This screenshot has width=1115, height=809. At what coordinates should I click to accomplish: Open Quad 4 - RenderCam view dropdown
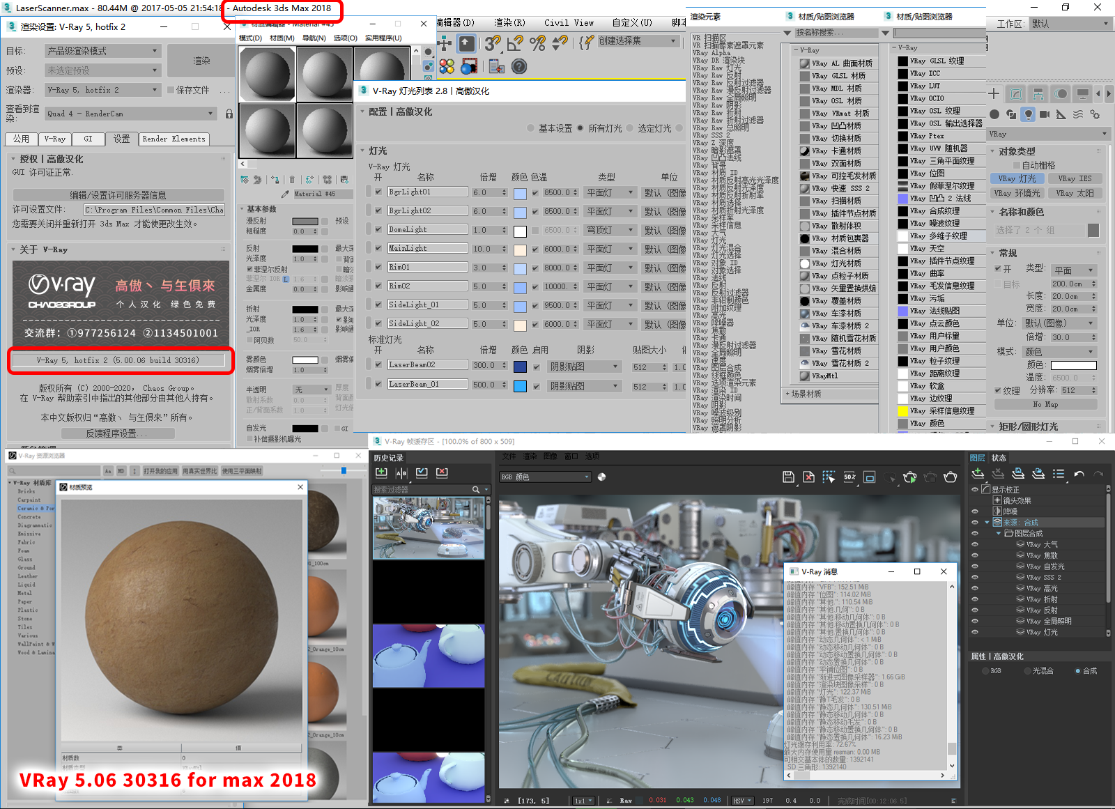point(132,114)
